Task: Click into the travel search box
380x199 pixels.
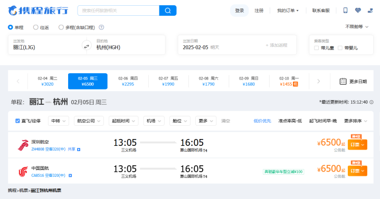Action: coord(118,11)
